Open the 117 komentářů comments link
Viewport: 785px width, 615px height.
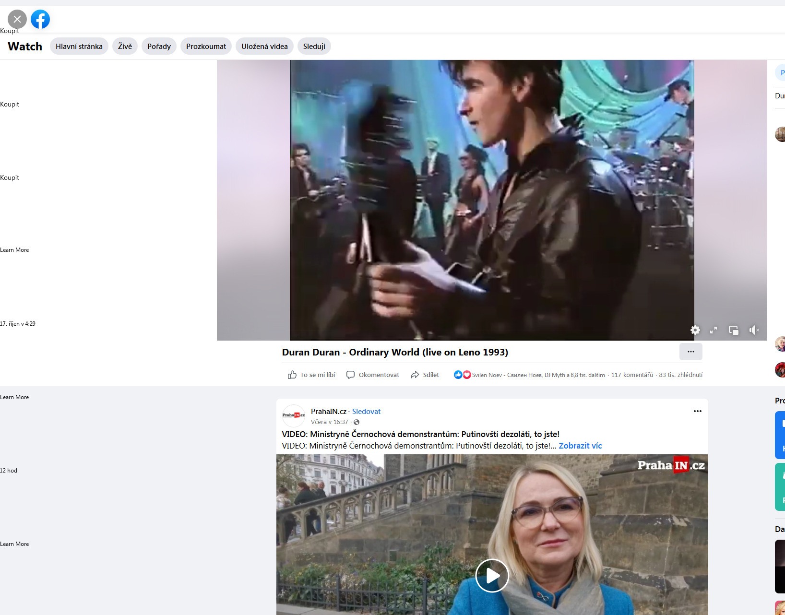coord(632,375)
